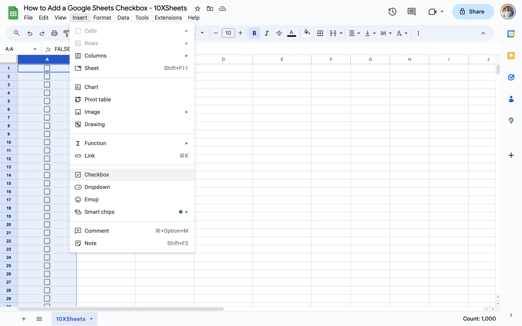Tick the checkbox in row 29
The image size is (522, 326).
(x=47, y=298)
